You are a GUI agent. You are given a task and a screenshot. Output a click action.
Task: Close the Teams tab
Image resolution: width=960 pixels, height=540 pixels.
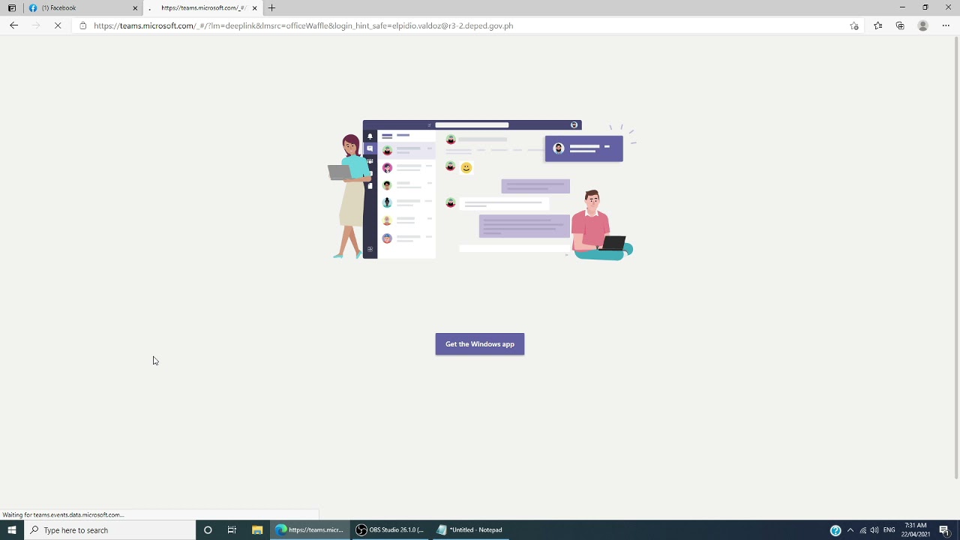pos(254,8)
